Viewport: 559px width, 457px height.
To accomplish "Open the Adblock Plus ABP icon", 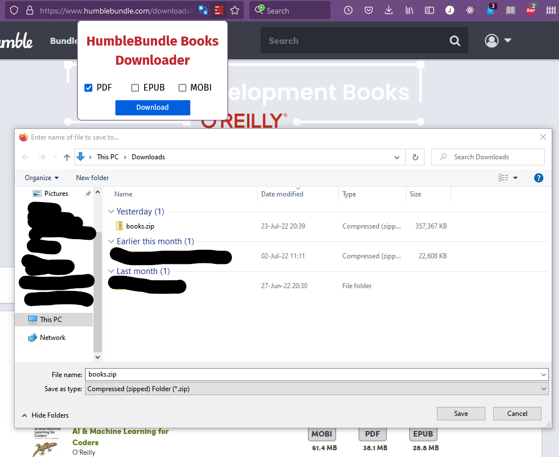I will click(x=531, y=9).
